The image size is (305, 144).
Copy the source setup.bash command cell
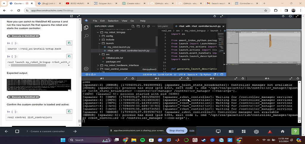pyautogui.click(x=69, y=43)
